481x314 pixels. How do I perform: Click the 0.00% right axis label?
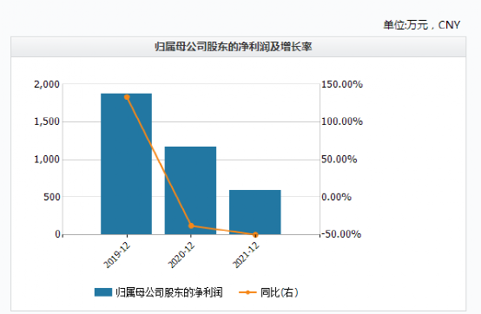coord(336,197)
